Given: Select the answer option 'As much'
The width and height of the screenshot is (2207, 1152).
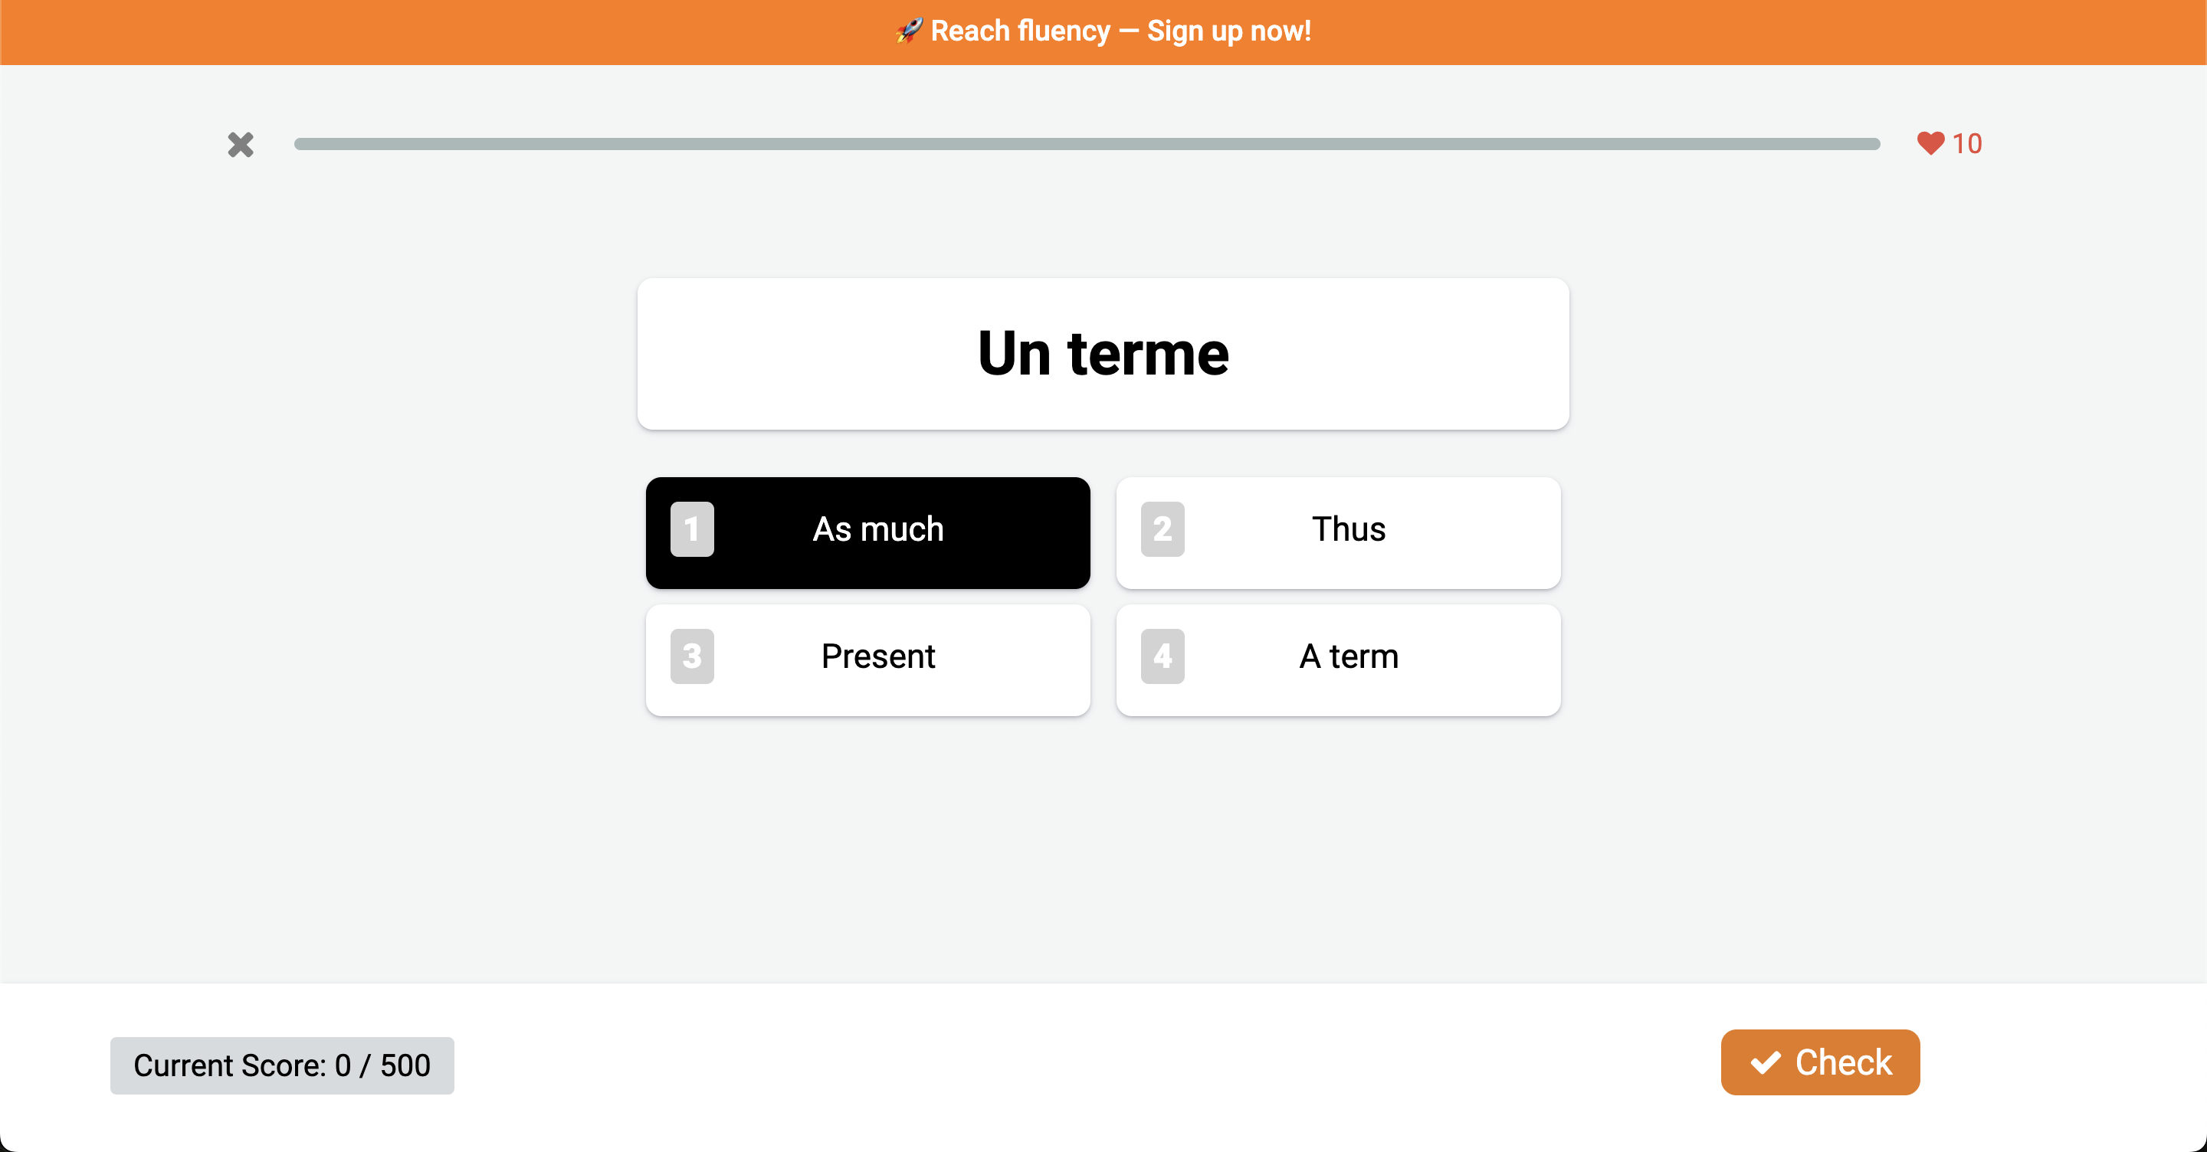Looking at the screenshot, I should coord(868,532).
